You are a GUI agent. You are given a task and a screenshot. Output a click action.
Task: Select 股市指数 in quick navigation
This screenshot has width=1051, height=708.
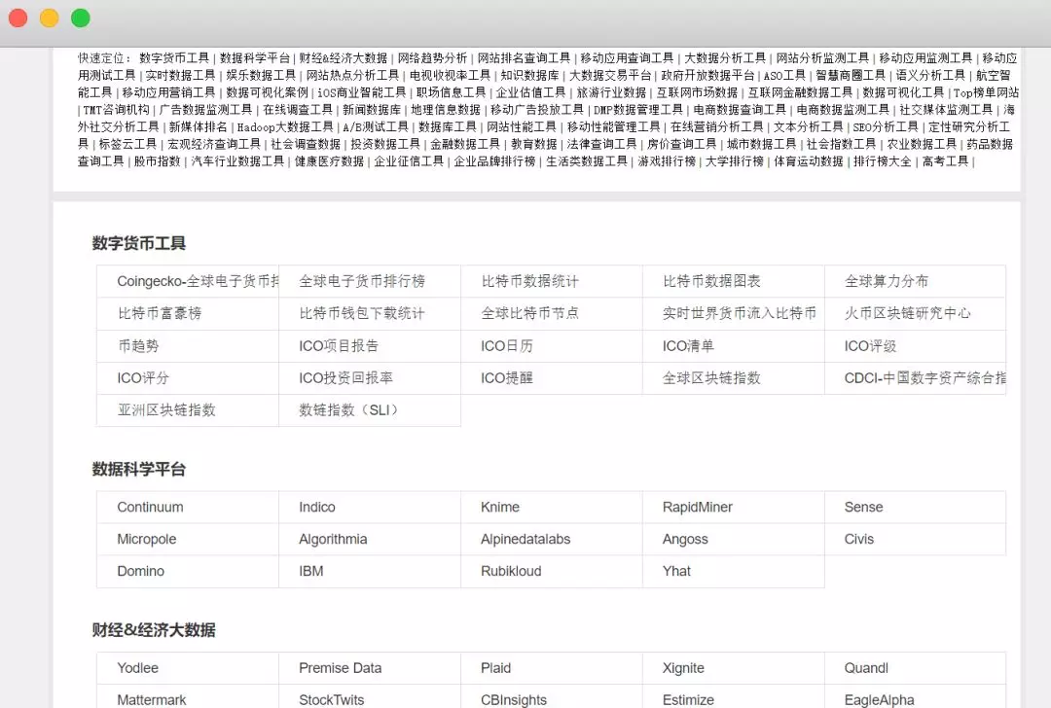tap(158, 161)
